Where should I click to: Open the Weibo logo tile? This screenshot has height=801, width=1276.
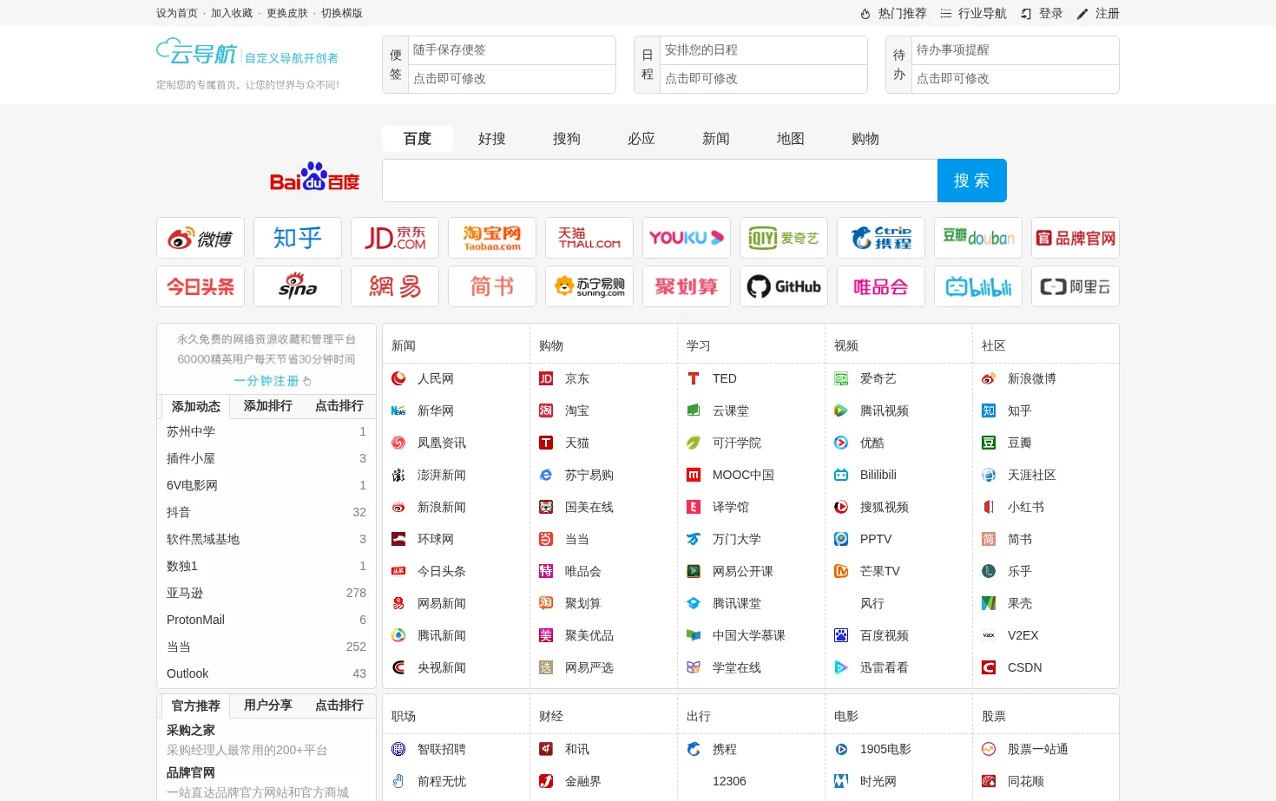coord(201,238)
